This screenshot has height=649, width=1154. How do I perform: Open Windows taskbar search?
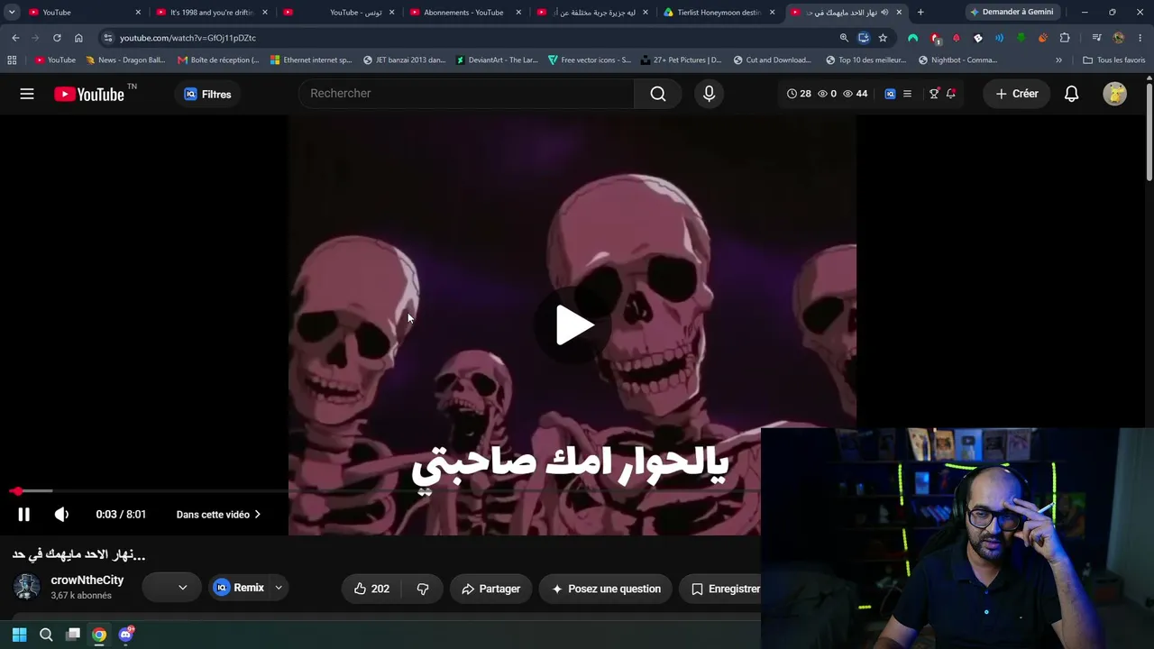click(46, 635)
